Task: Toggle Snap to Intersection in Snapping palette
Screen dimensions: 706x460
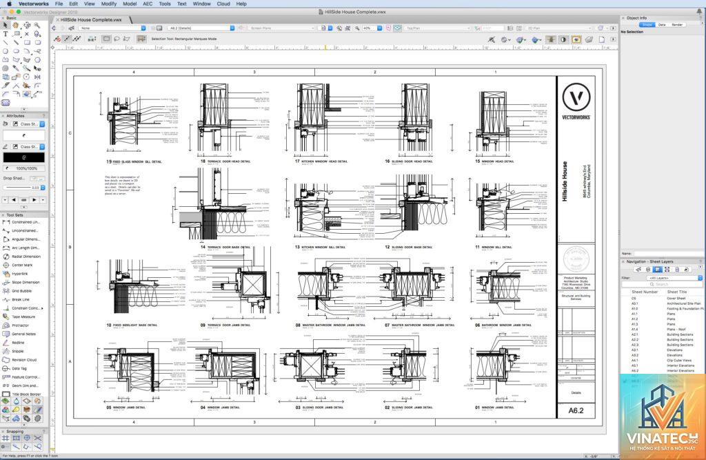Action: coord(37,438)
